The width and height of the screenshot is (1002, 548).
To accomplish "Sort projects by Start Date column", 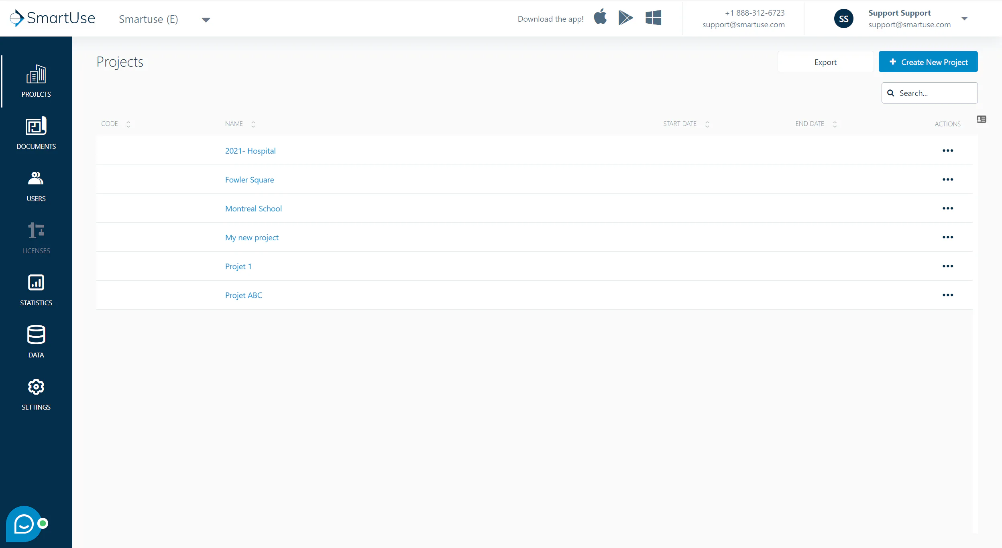I will (686, 124).
